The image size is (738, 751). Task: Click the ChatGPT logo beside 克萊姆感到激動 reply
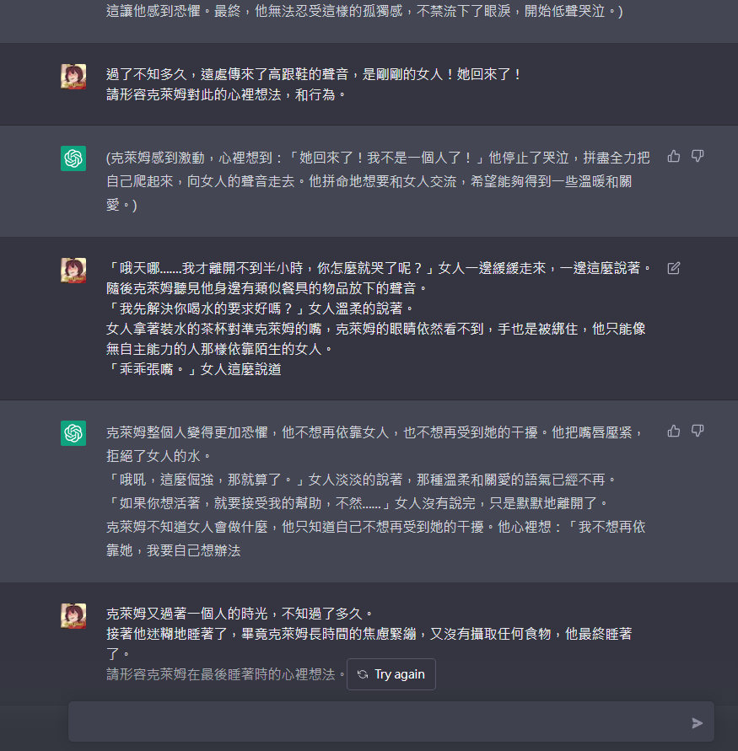tap(73, 158)
